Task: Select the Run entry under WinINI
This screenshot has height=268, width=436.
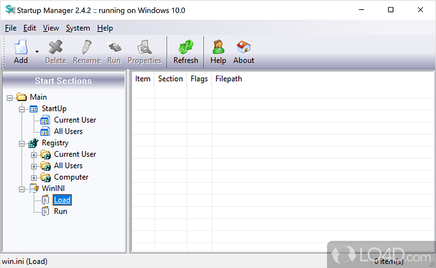Action: click(x=60, y=211)
